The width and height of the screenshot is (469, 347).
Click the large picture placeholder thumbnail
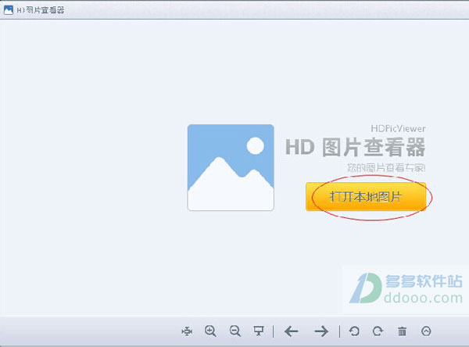(x=231, y=167)
